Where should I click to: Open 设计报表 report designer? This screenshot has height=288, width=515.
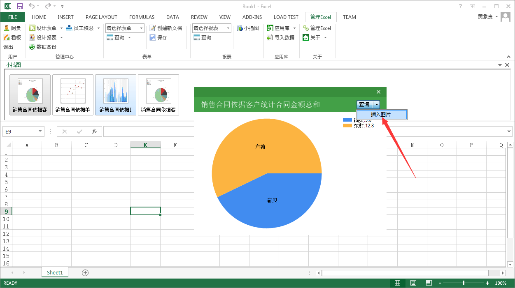[43, 37]
